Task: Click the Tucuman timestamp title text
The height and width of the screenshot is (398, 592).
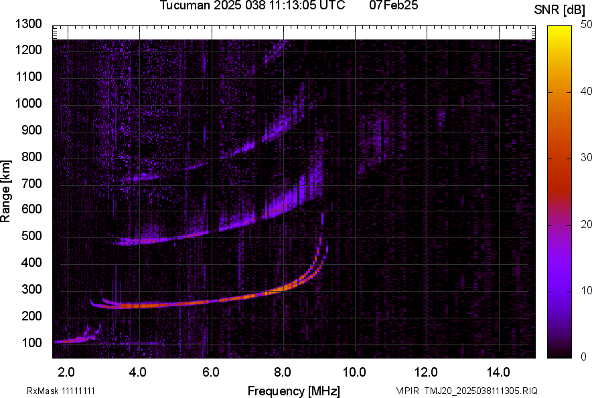Action: tap(252, 6)
